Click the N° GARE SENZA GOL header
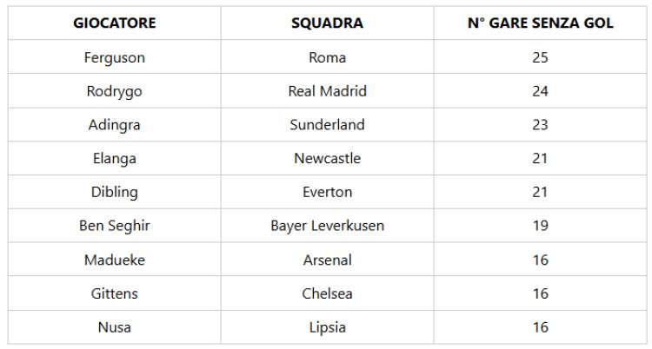The height and width of the screenshot is (349, 652). 540,23
